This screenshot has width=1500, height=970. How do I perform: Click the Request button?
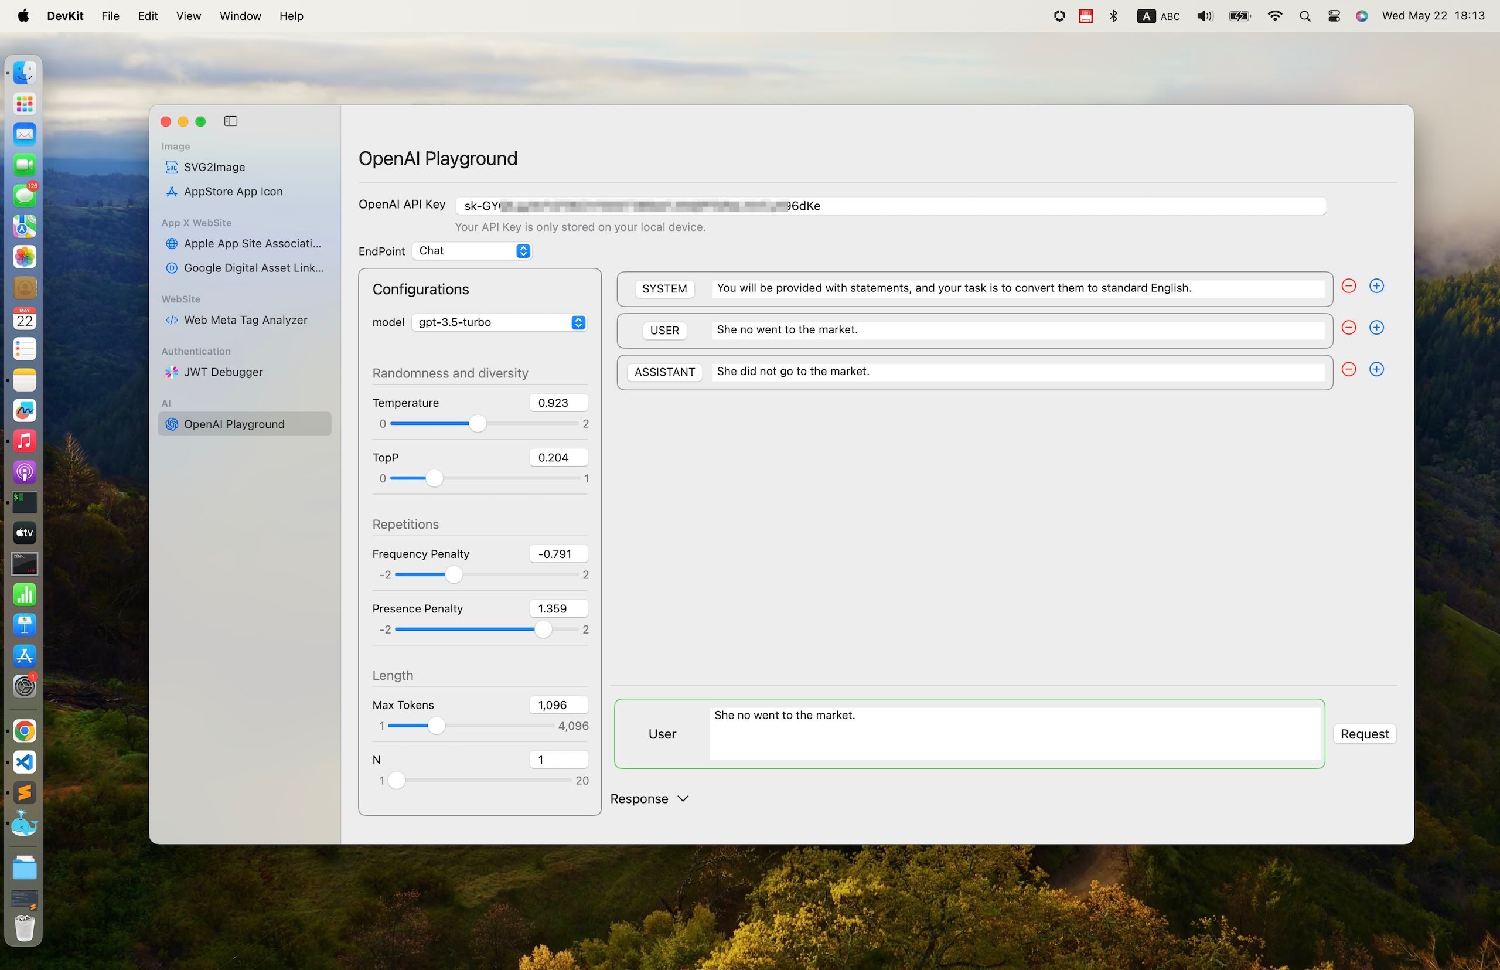pos(1364,734)
